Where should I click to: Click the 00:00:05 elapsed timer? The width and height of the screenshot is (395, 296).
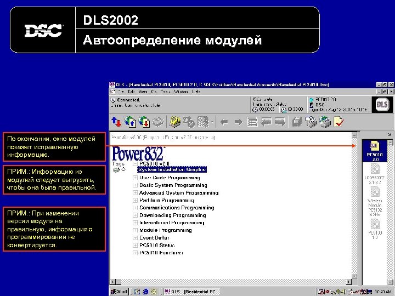point(267,109)
